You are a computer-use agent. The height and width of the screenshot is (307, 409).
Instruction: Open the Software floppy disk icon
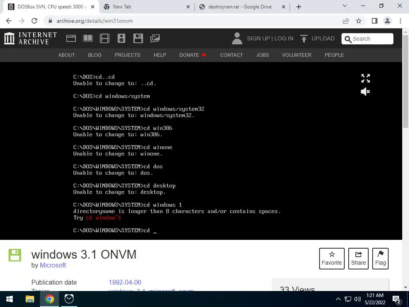coord(138,38)
